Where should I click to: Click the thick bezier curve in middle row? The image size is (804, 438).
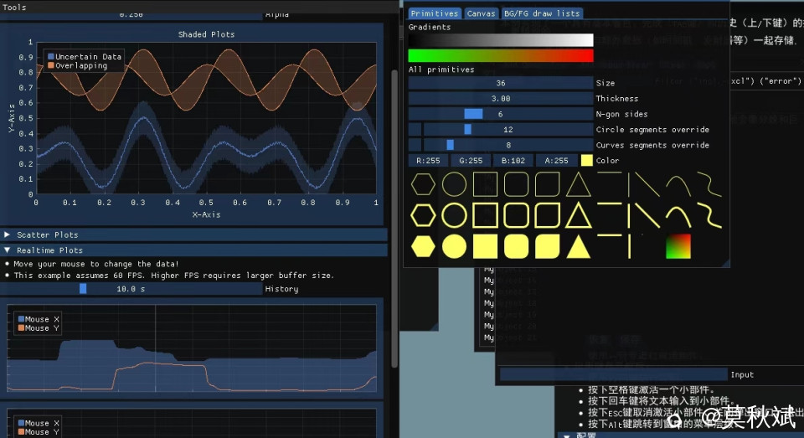709,216
